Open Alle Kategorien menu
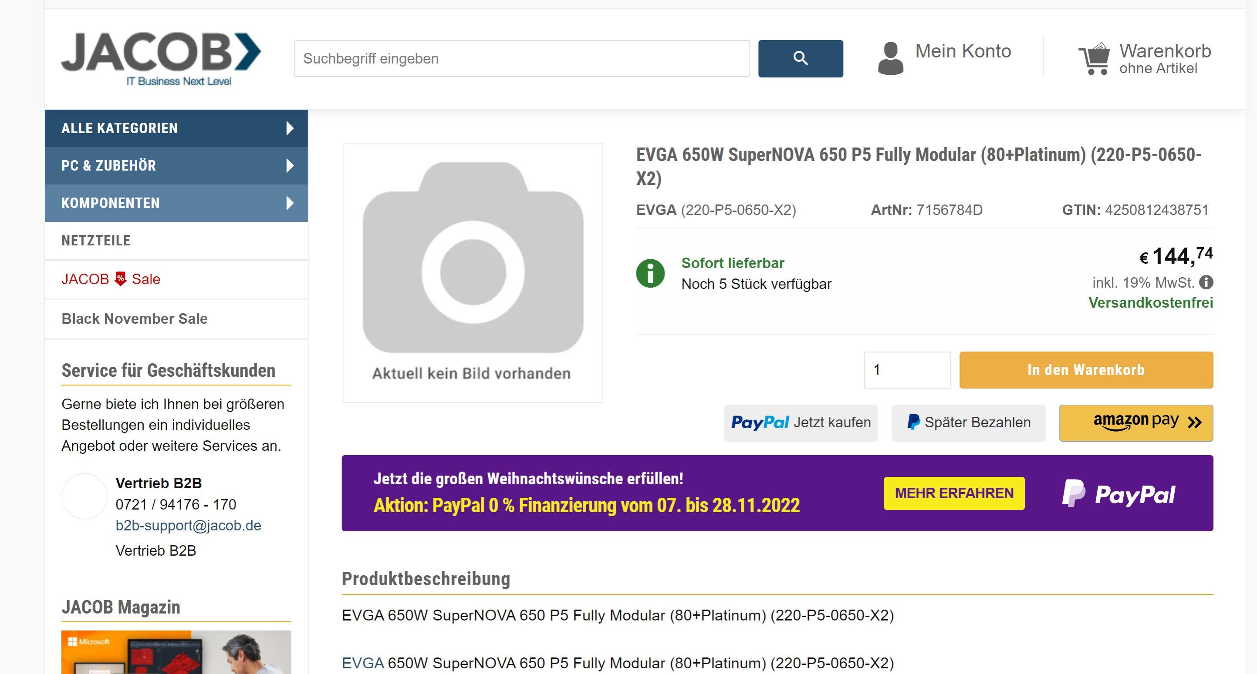 [x=176, y=128]
